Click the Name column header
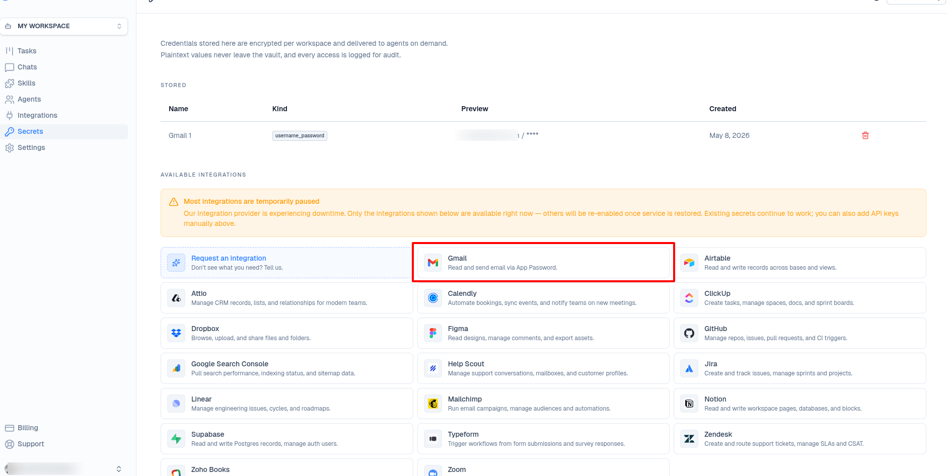The height and width of the screenshot is (476, 947). click(178, 109)
